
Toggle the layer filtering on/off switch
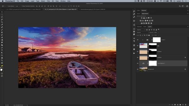(159, 29)
